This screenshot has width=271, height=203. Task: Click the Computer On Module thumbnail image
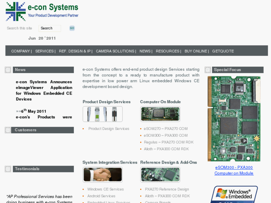[x=160, y=114]
